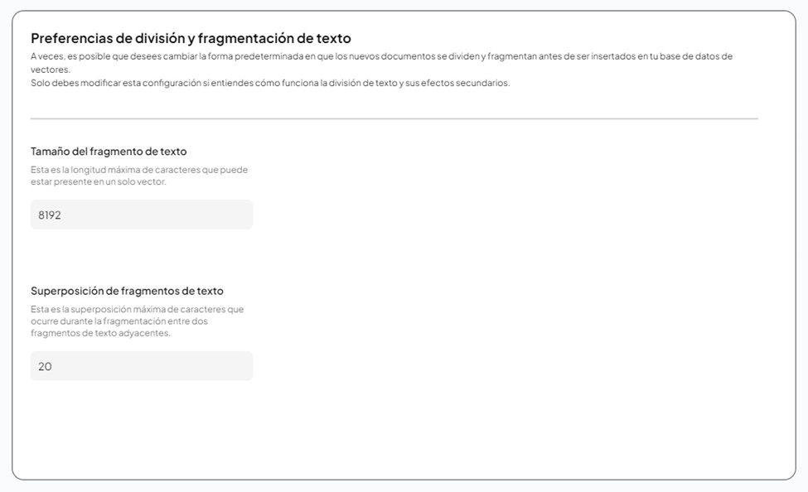Select the "Superposición de fragmentos de texto" label

coord(127,291)
